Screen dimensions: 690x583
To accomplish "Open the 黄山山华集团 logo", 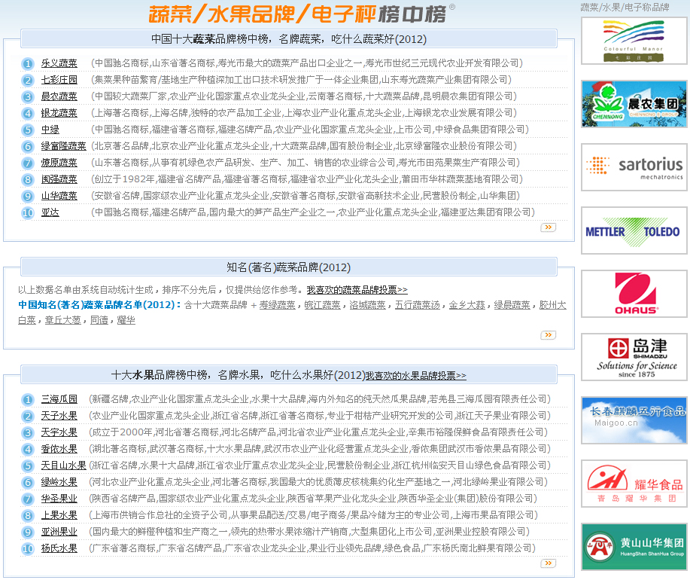I will tap(634, 547).
